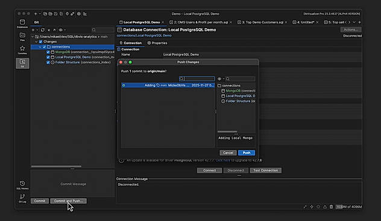
Task: Open Git Log from the sidebar
Action: point(22,198)
